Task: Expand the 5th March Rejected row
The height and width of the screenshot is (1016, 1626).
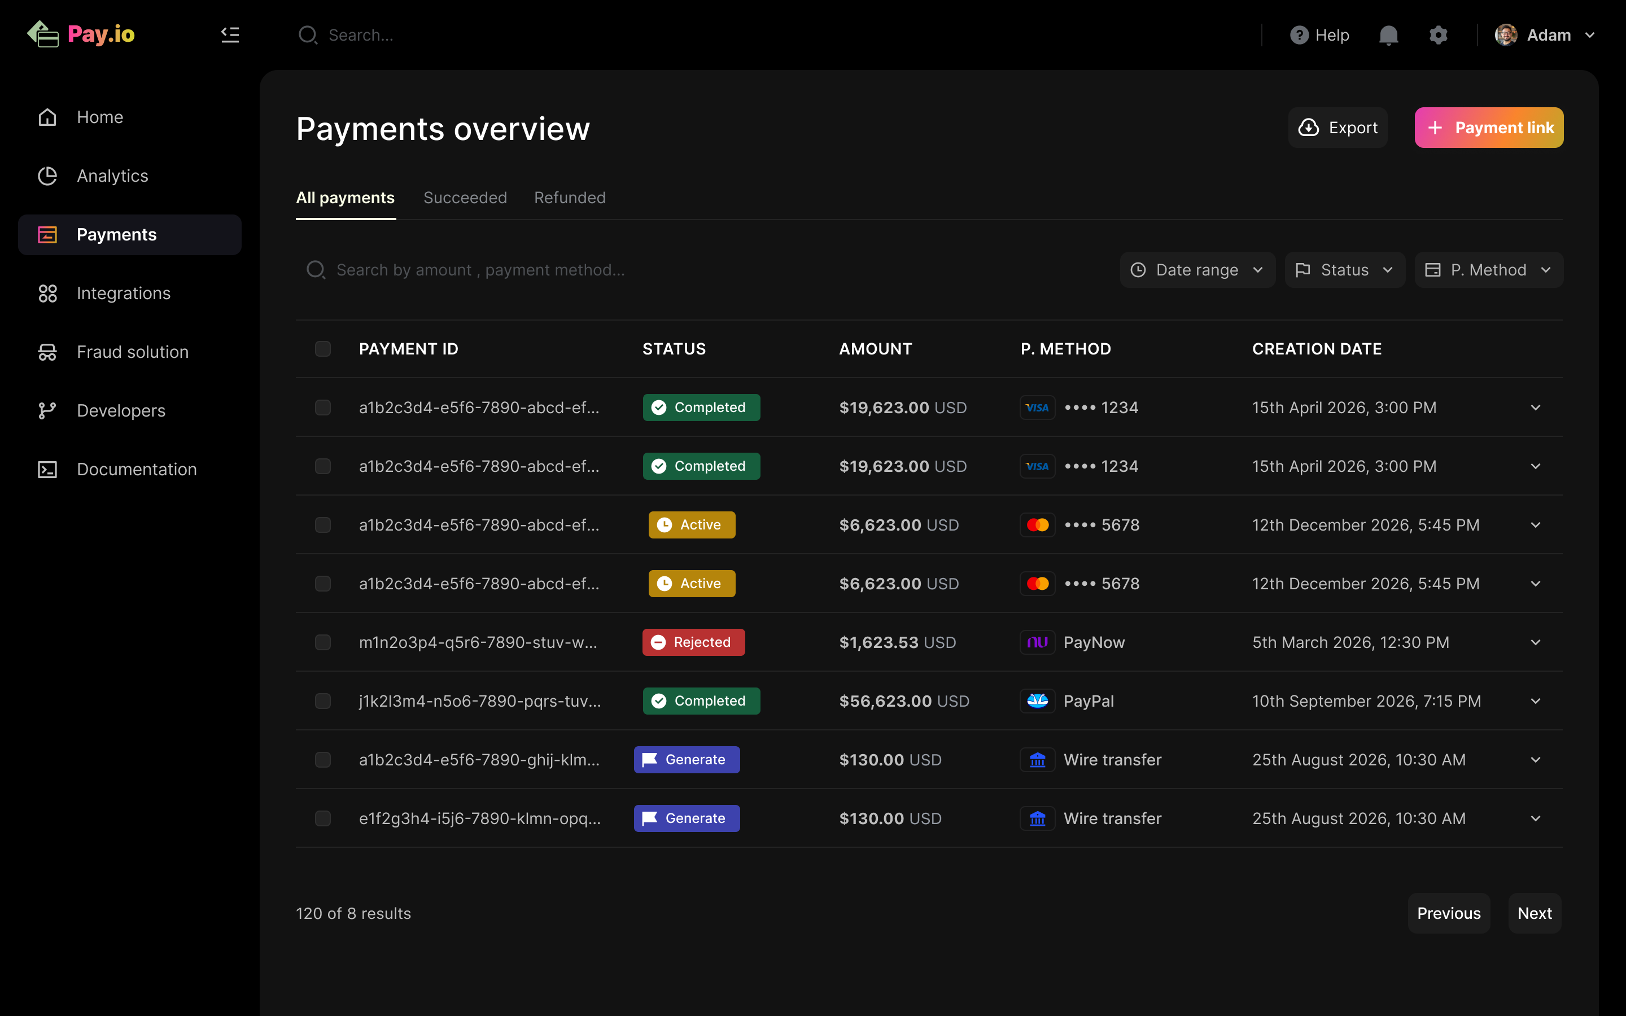Action: [1535, 642]
